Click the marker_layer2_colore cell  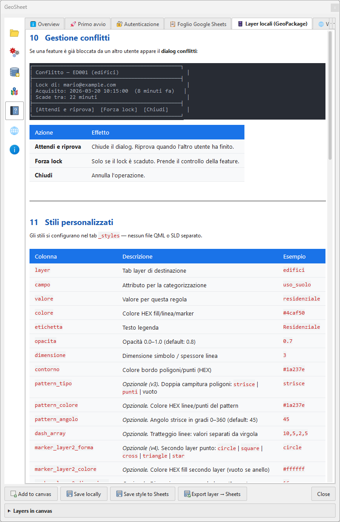point(66,469)
